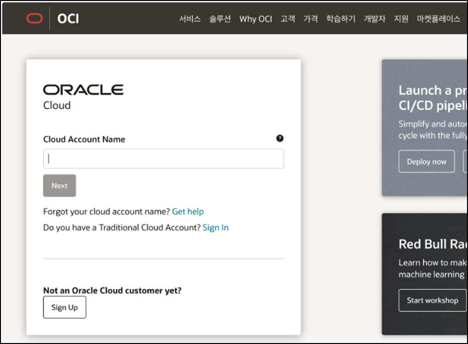Viewport: 468px width, 344px height.
Task: Click the Start workshop button
Action: tap(433, 300)
